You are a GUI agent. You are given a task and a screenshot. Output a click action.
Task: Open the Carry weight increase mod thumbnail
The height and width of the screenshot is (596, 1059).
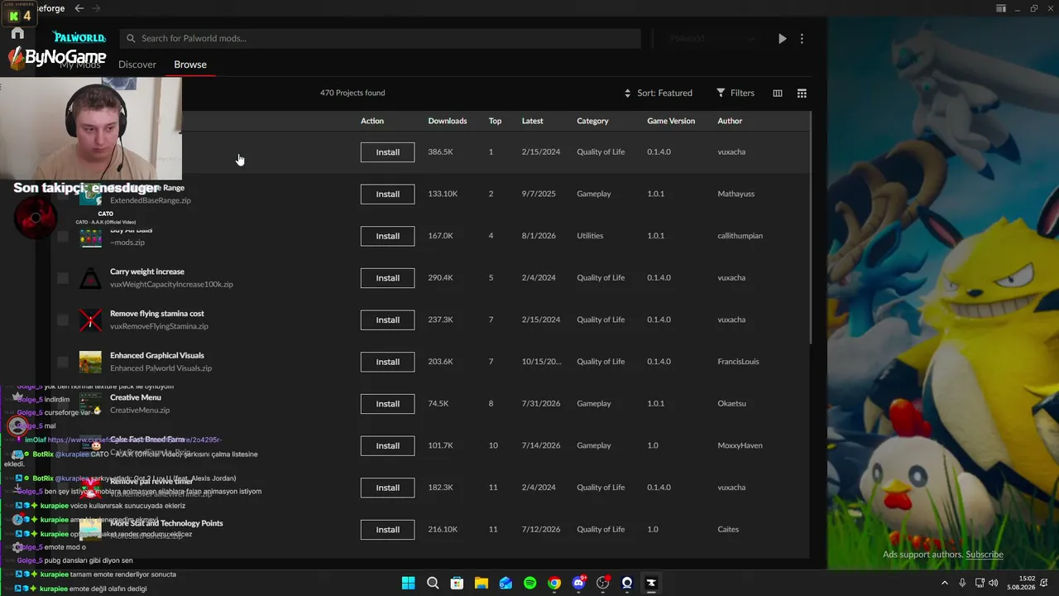coord(90,278)
